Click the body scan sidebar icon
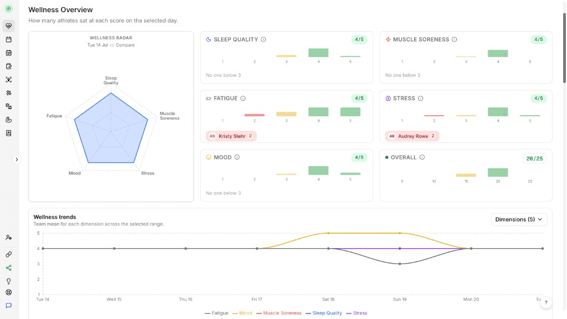This screenshot has width=567, height=319. (x=9, y=80)
